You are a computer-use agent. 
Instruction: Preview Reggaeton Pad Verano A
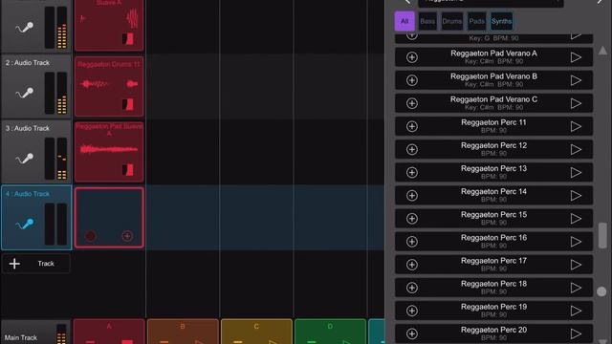(576, 57)
